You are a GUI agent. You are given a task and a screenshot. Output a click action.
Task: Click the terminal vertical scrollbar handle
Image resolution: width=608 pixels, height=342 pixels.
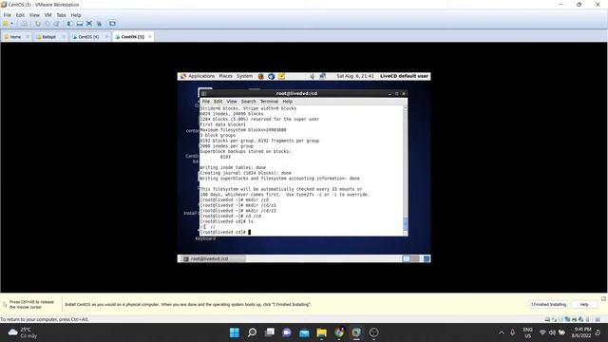click(406, 223)
